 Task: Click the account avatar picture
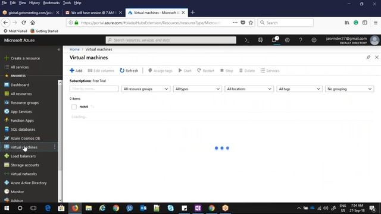374,40
